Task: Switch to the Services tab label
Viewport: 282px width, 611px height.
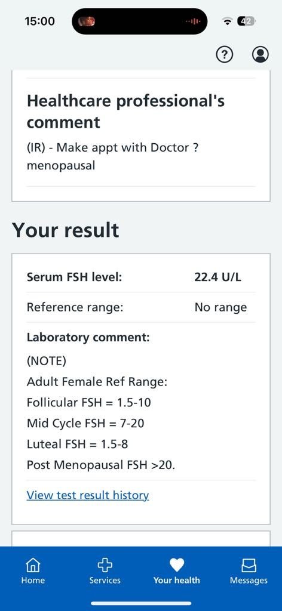Action: pyautogui.click(x=105, y=580)
